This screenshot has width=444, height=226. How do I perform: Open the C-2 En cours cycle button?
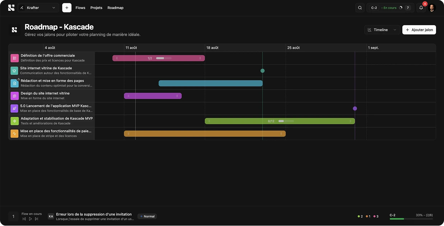(390, 8)
